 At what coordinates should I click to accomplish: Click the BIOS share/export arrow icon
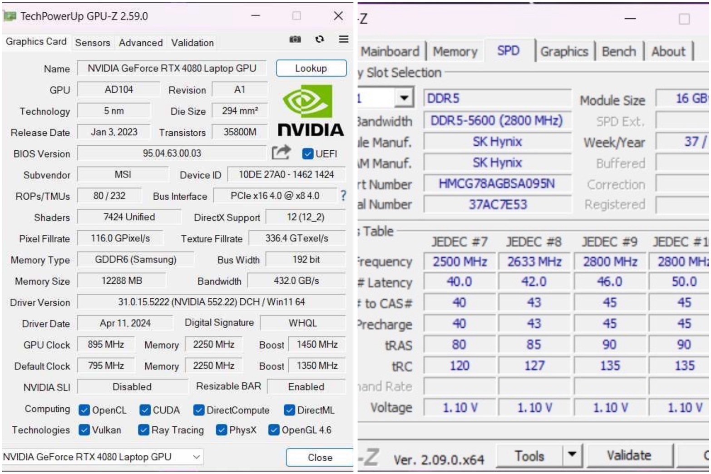tap(281, 153)
